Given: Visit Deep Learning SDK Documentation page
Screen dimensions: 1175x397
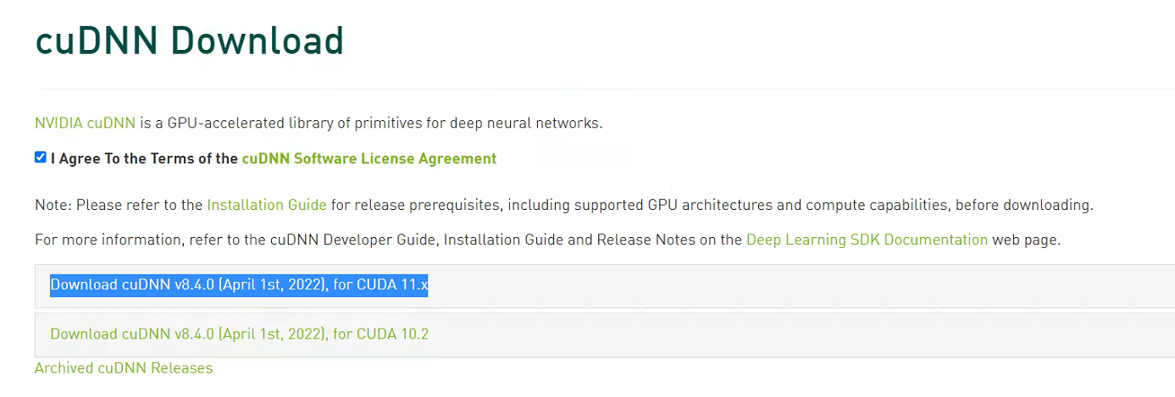Looking at the screenshot, I should point(867,240).
